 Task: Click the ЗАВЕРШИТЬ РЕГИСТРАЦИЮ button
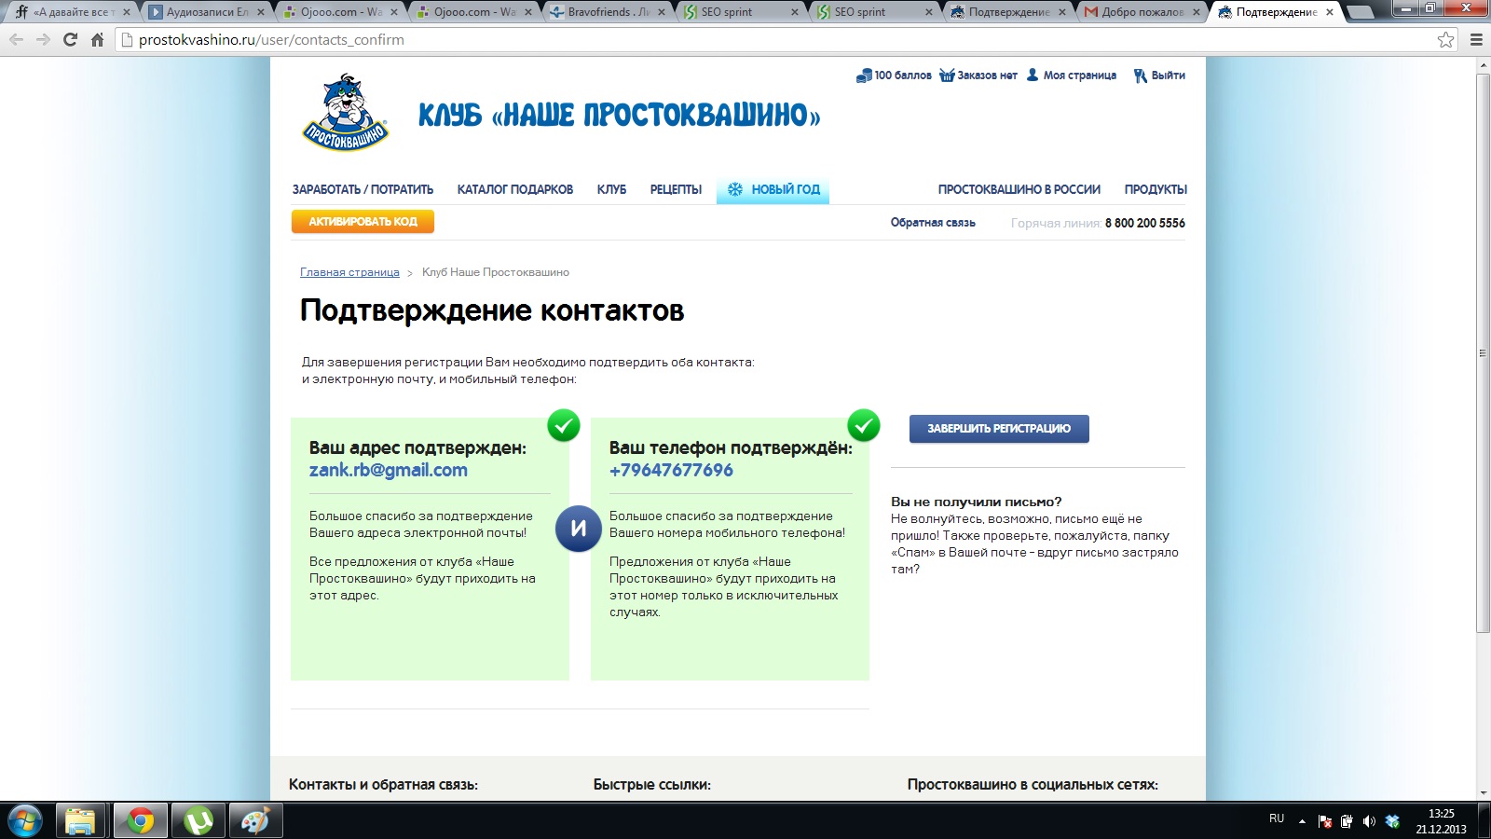point(999,429)
